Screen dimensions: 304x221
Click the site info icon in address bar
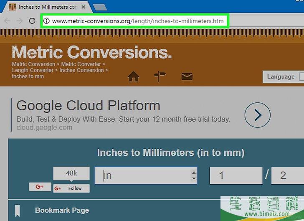(46, 21)
